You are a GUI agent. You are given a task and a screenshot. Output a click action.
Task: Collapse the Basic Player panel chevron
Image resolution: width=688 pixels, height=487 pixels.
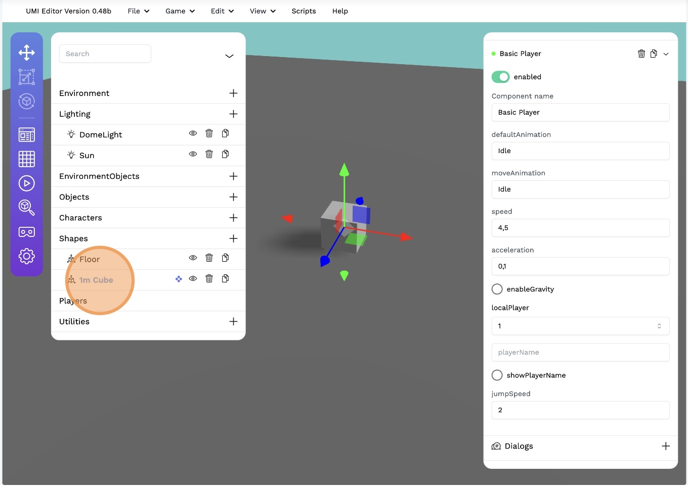point(666,54)
